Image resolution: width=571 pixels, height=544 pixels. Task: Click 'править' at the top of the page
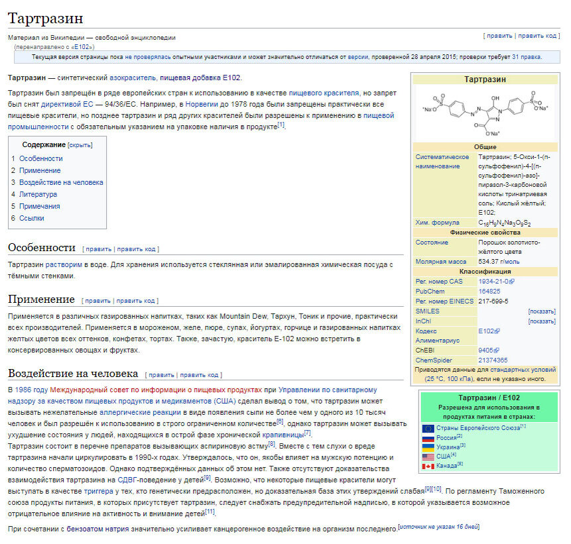pos(499,36)
